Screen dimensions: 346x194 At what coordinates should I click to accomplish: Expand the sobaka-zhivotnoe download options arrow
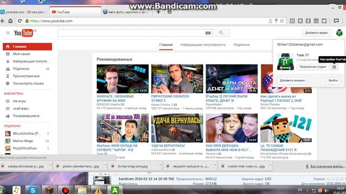coord(50,165)
